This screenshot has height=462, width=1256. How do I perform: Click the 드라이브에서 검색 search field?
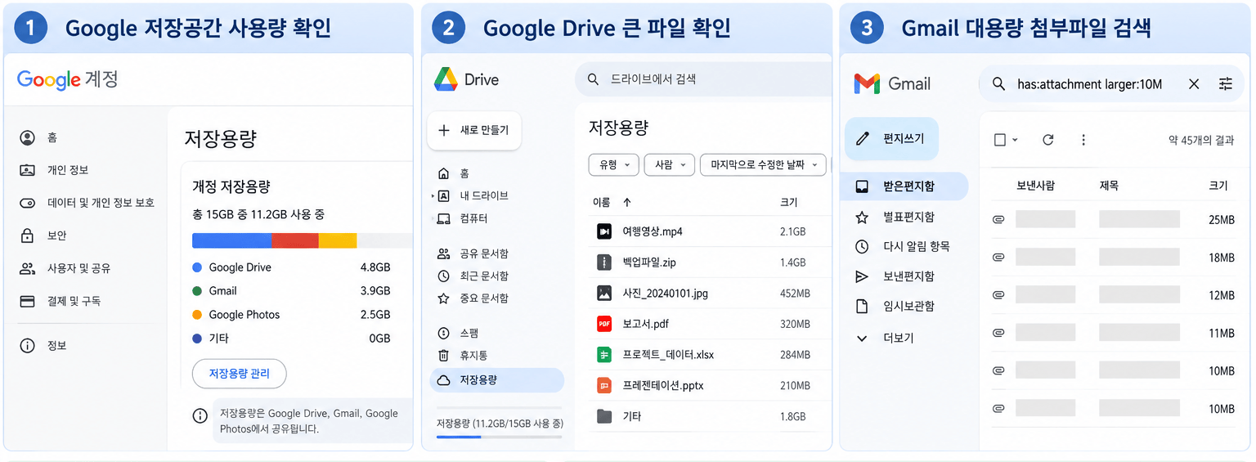click(703, 79)
